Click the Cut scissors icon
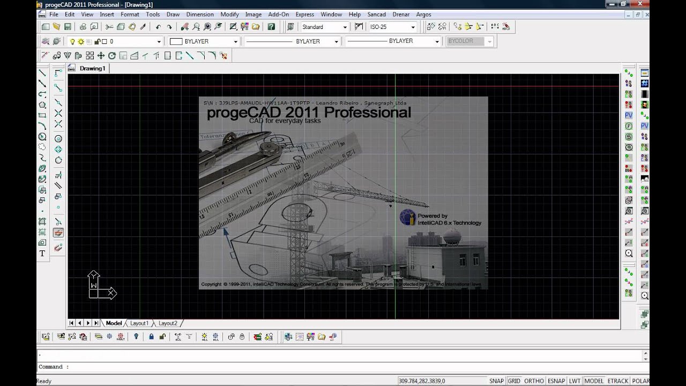686x386 pixels. point(109,27)
